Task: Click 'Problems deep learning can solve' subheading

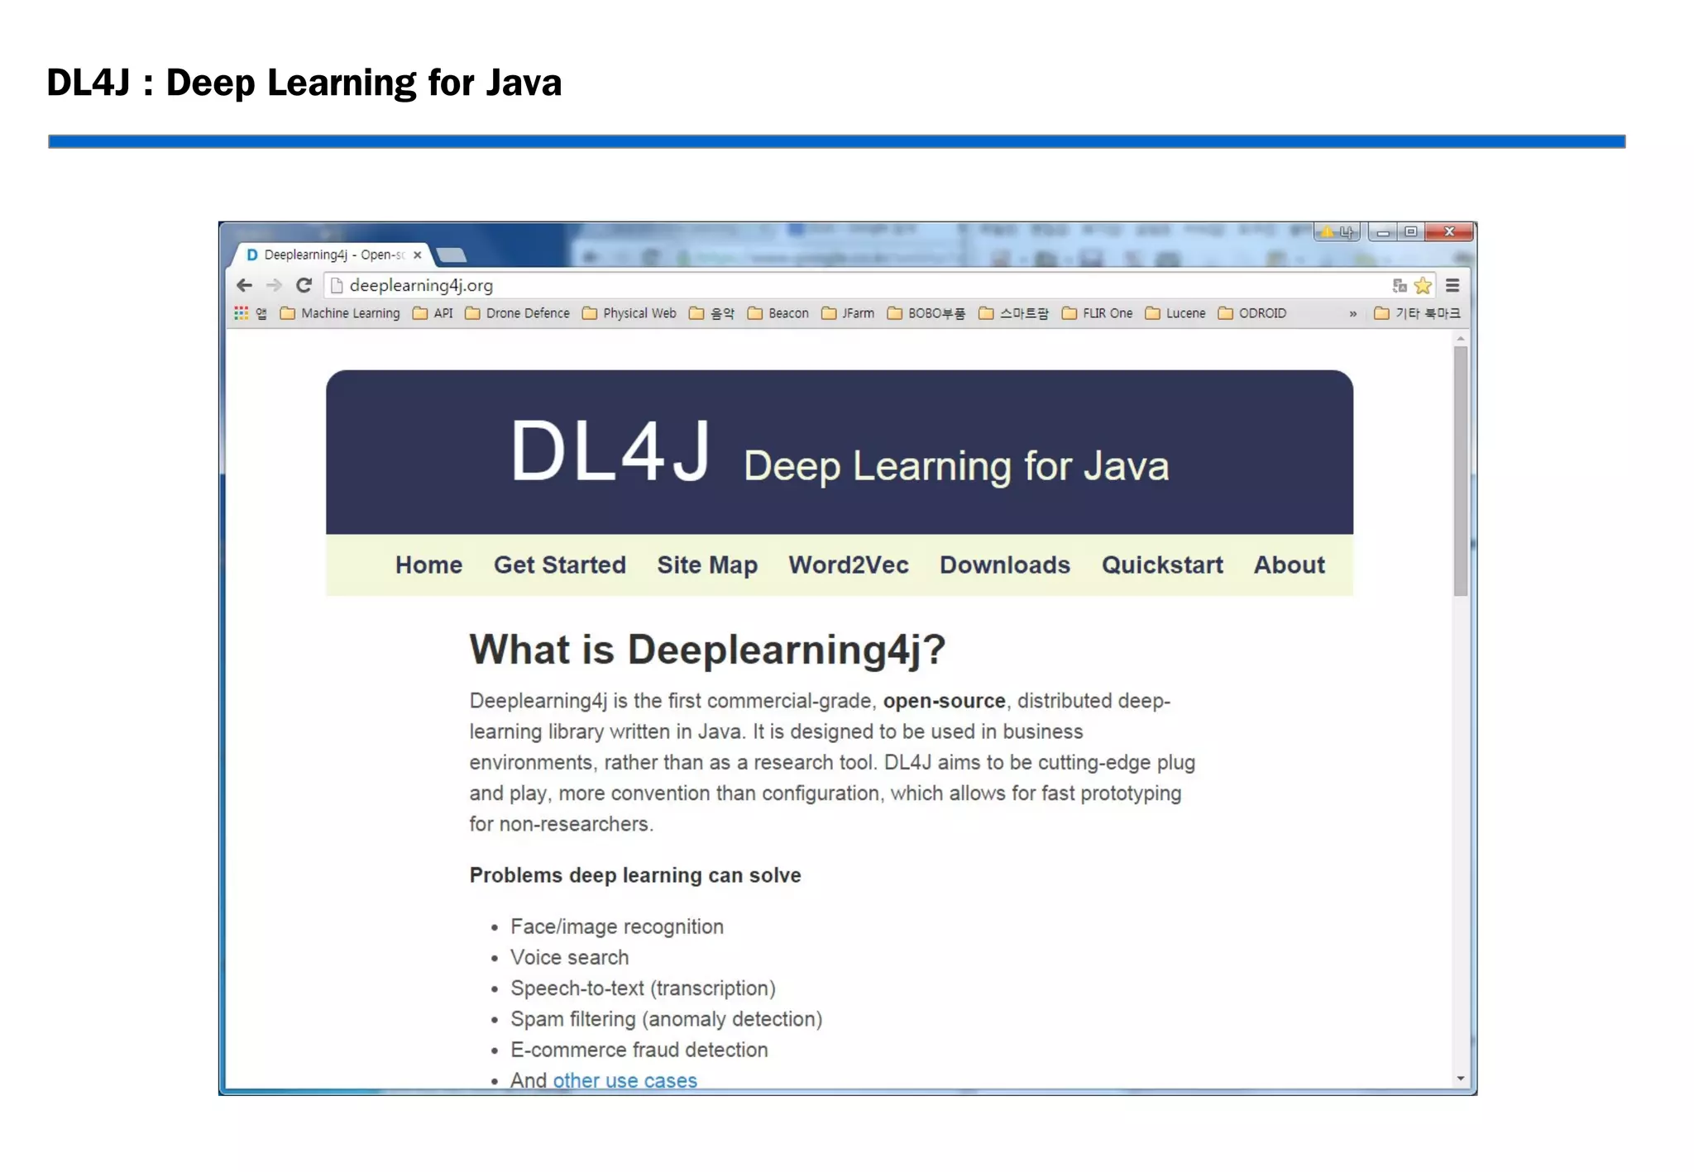Action: tap(635, 875)
